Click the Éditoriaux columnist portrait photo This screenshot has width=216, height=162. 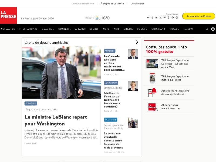coord(133,86)
